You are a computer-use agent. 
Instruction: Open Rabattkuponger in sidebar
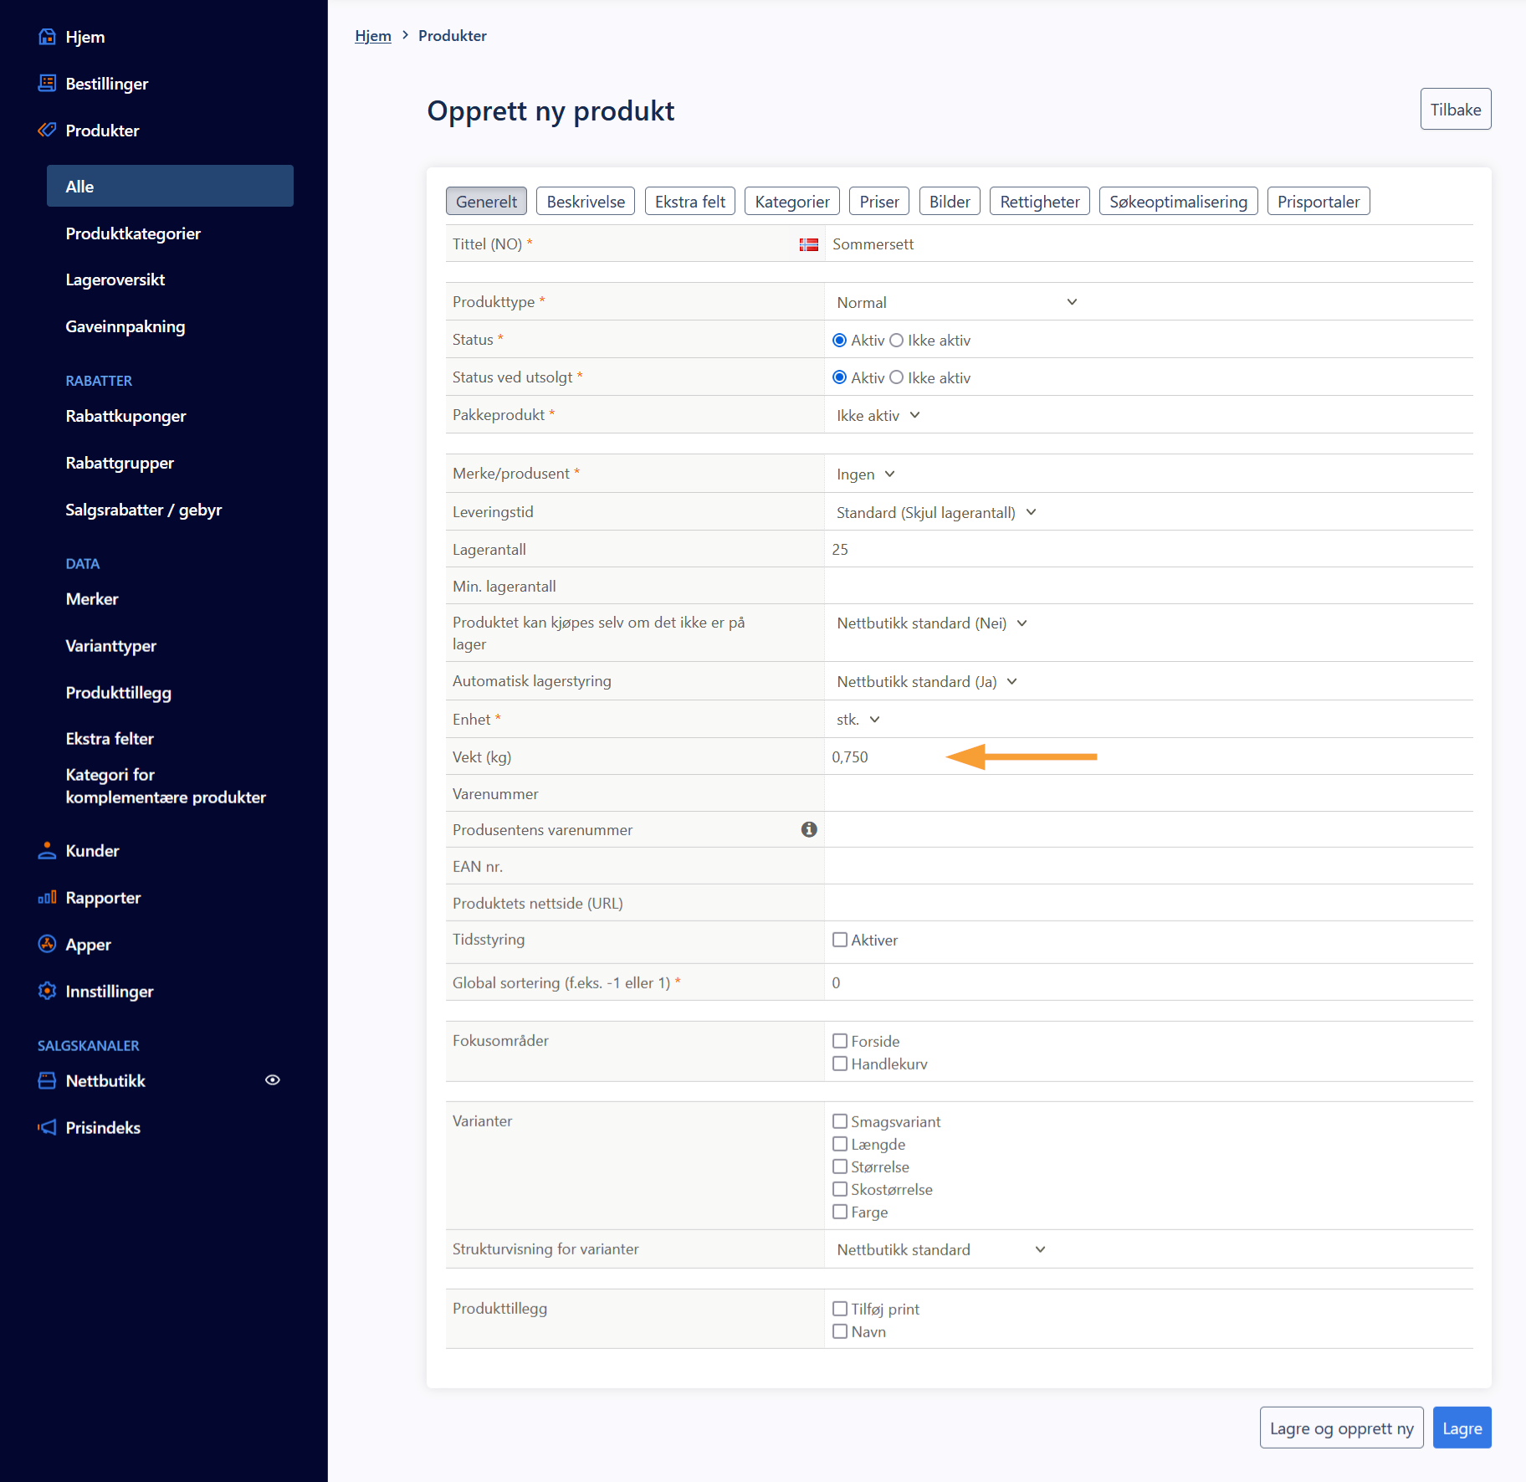pyautogui.click(x=125, y=416)
